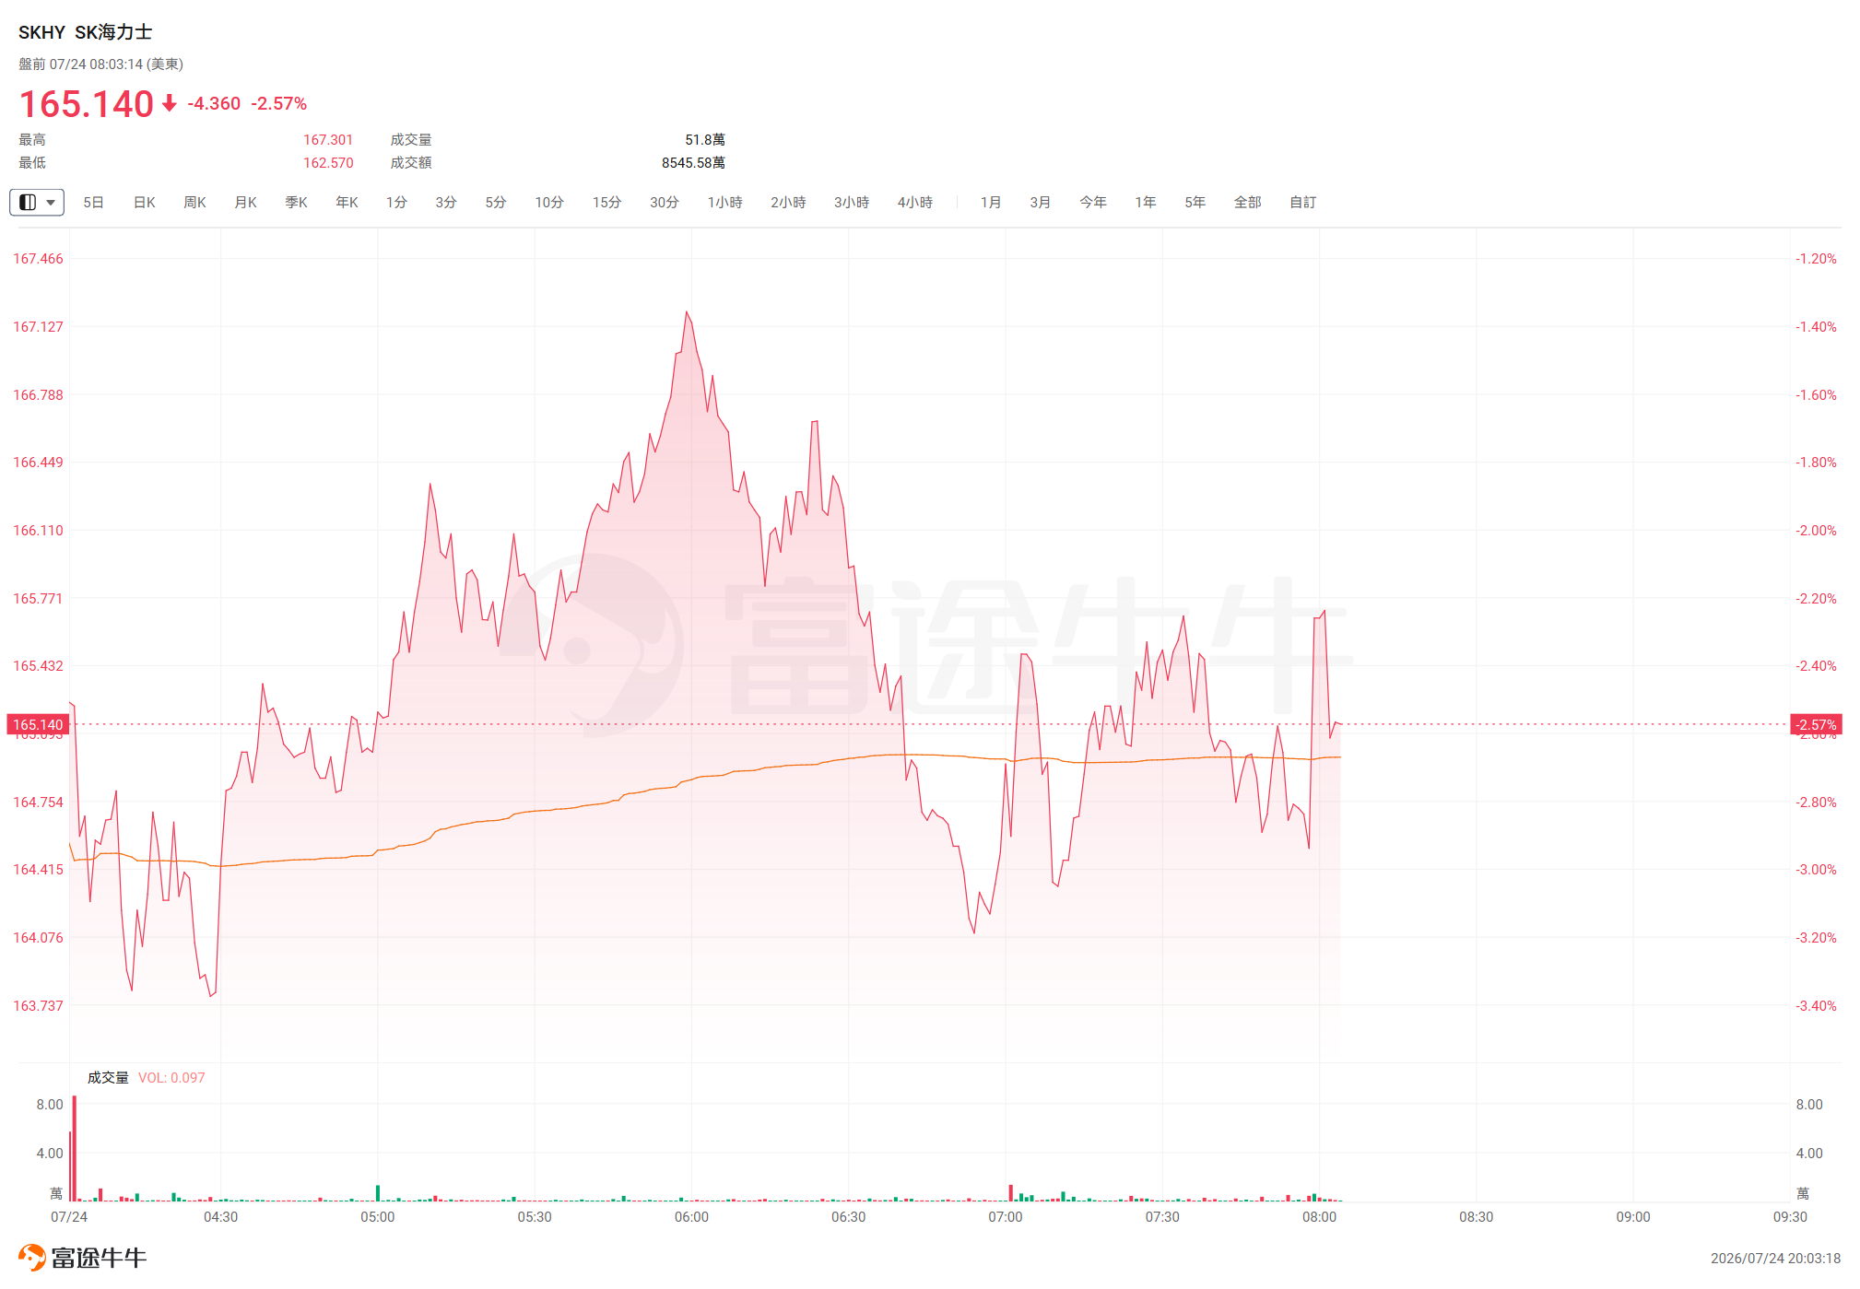
Task: Click the 盤前 07/24 08:03:14 timestamp
Action: [x=101, y=64]
